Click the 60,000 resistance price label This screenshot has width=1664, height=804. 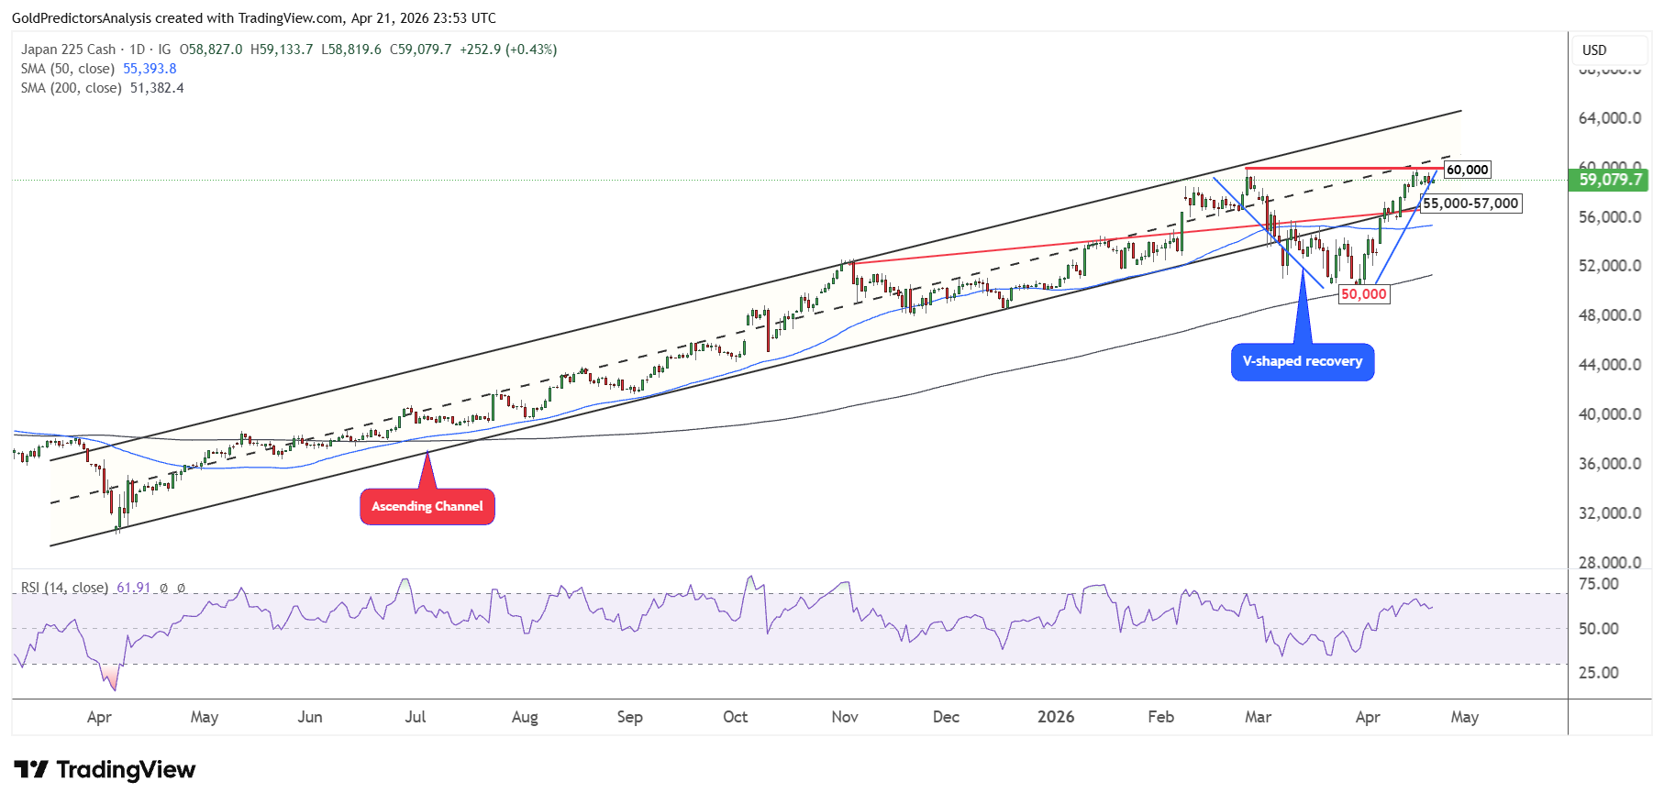pyautogui.click(x=1468, y=170)
